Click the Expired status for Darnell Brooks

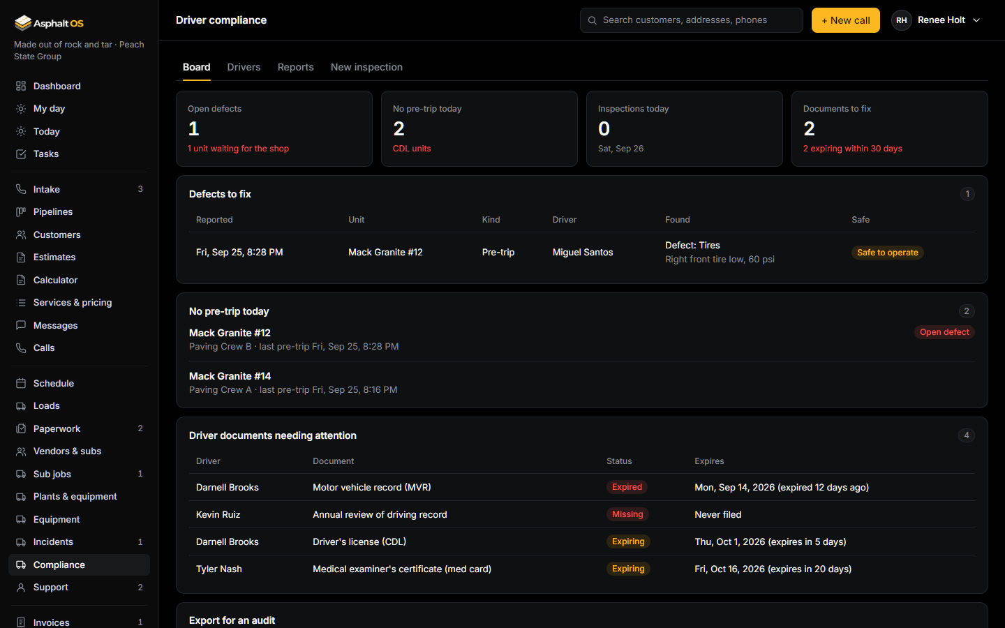627,487
